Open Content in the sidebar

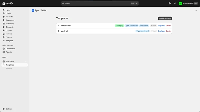(x=9, y=30)
